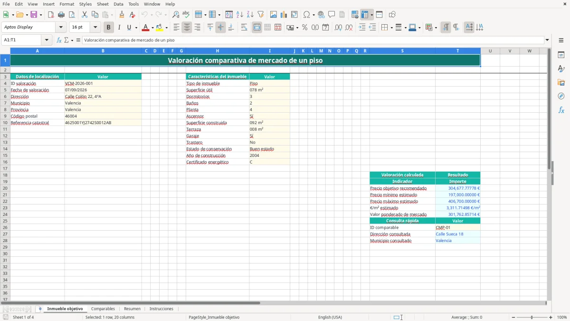The width and height of the screenshot is (570, 321).
Task: Save the document with the floppy disk icon
Action: (34, 15)
